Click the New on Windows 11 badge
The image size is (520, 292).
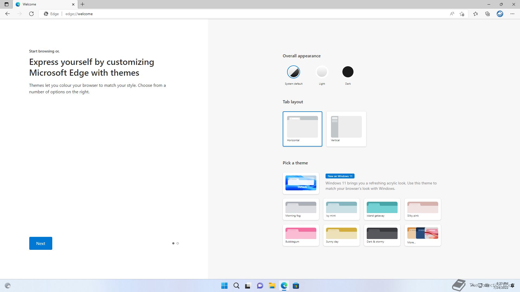coord(340,176)
